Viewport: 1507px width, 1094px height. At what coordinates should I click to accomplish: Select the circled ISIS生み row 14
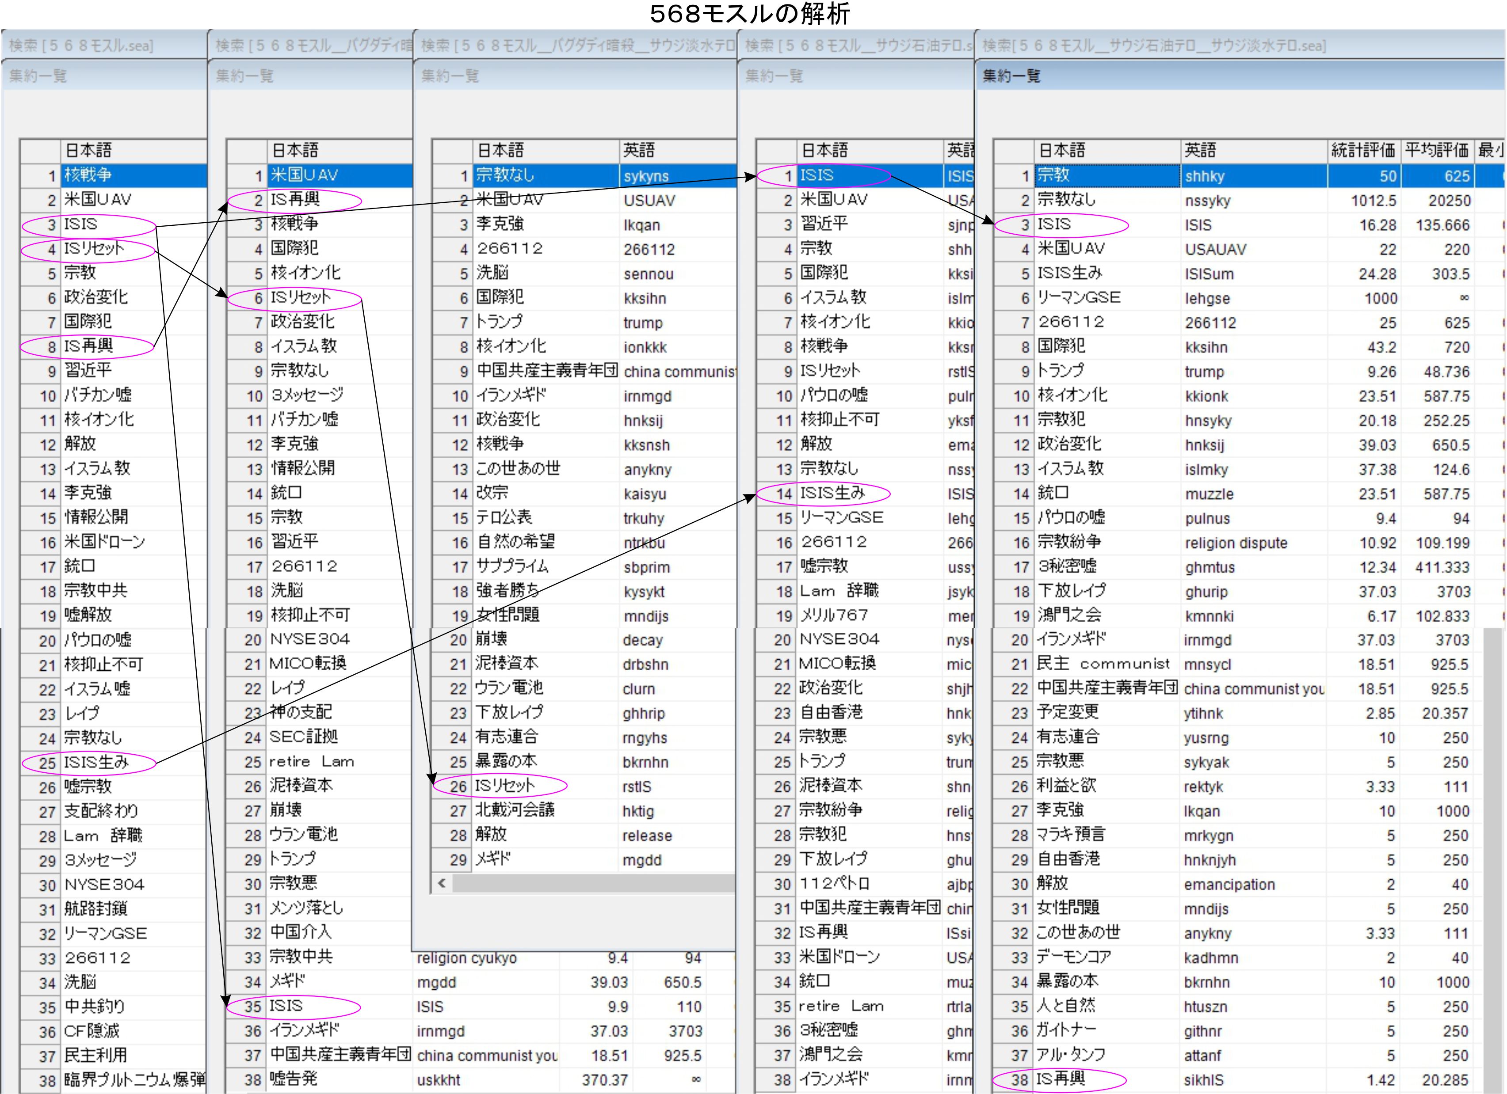[x=832, y=493]
